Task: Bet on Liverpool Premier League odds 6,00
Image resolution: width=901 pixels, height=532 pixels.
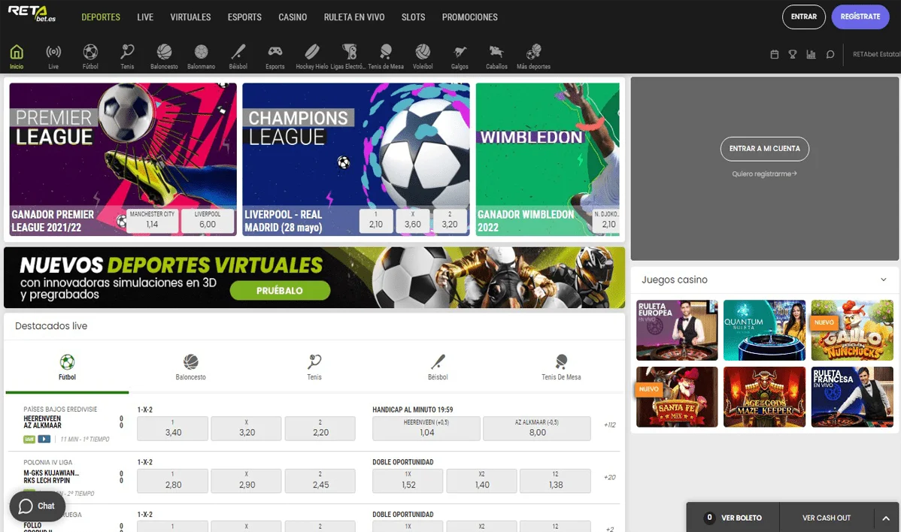Action: tap(208, 221)
